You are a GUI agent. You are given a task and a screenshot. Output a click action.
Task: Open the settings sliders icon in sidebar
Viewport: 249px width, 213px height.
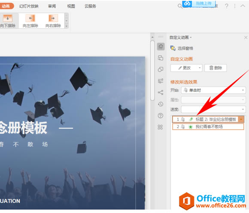tap(161, 81)
